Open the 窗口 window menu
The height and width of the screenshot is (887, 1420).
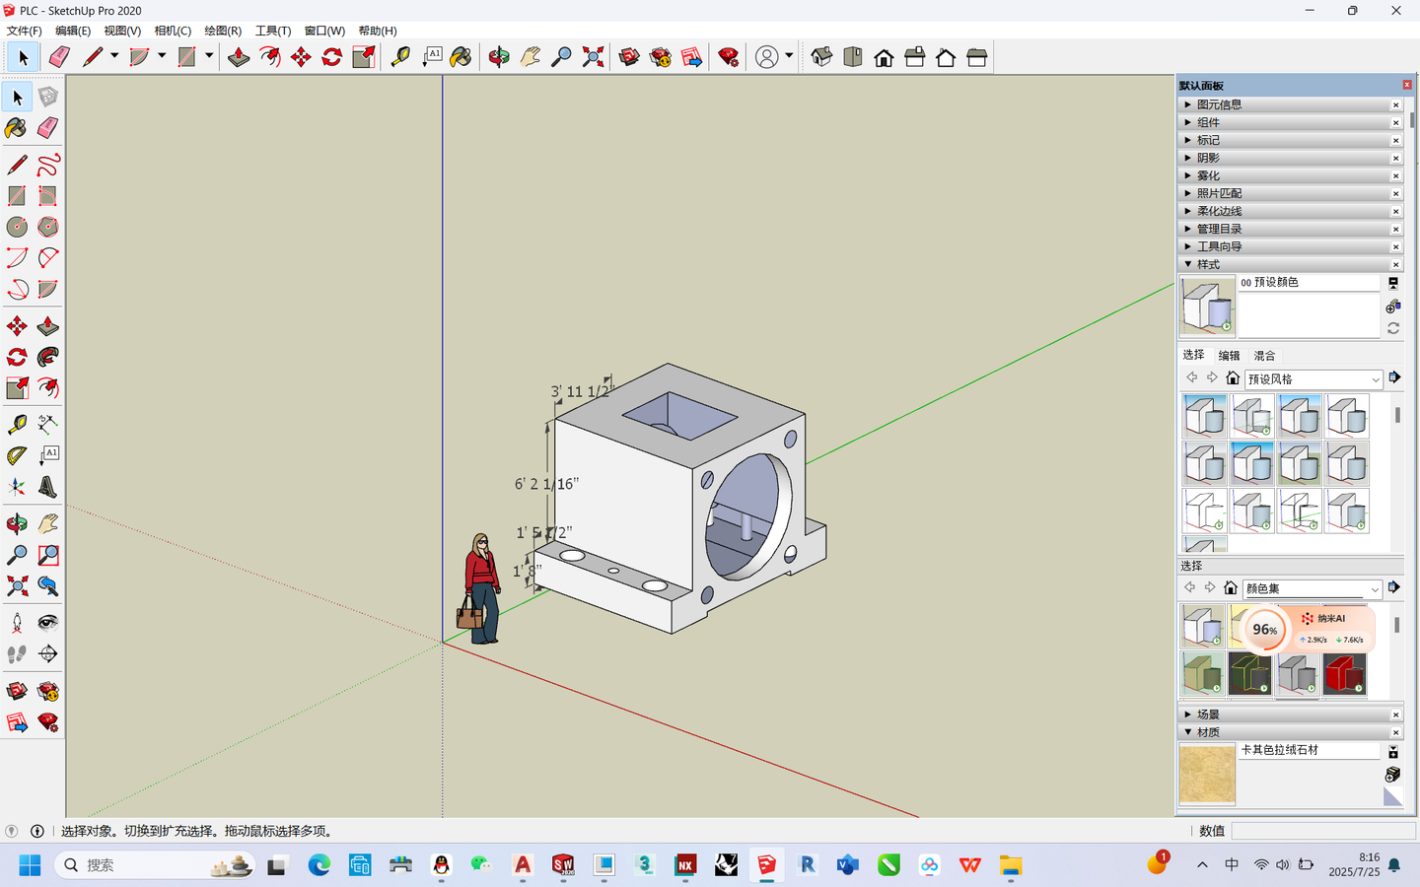(x=322, y=31)
